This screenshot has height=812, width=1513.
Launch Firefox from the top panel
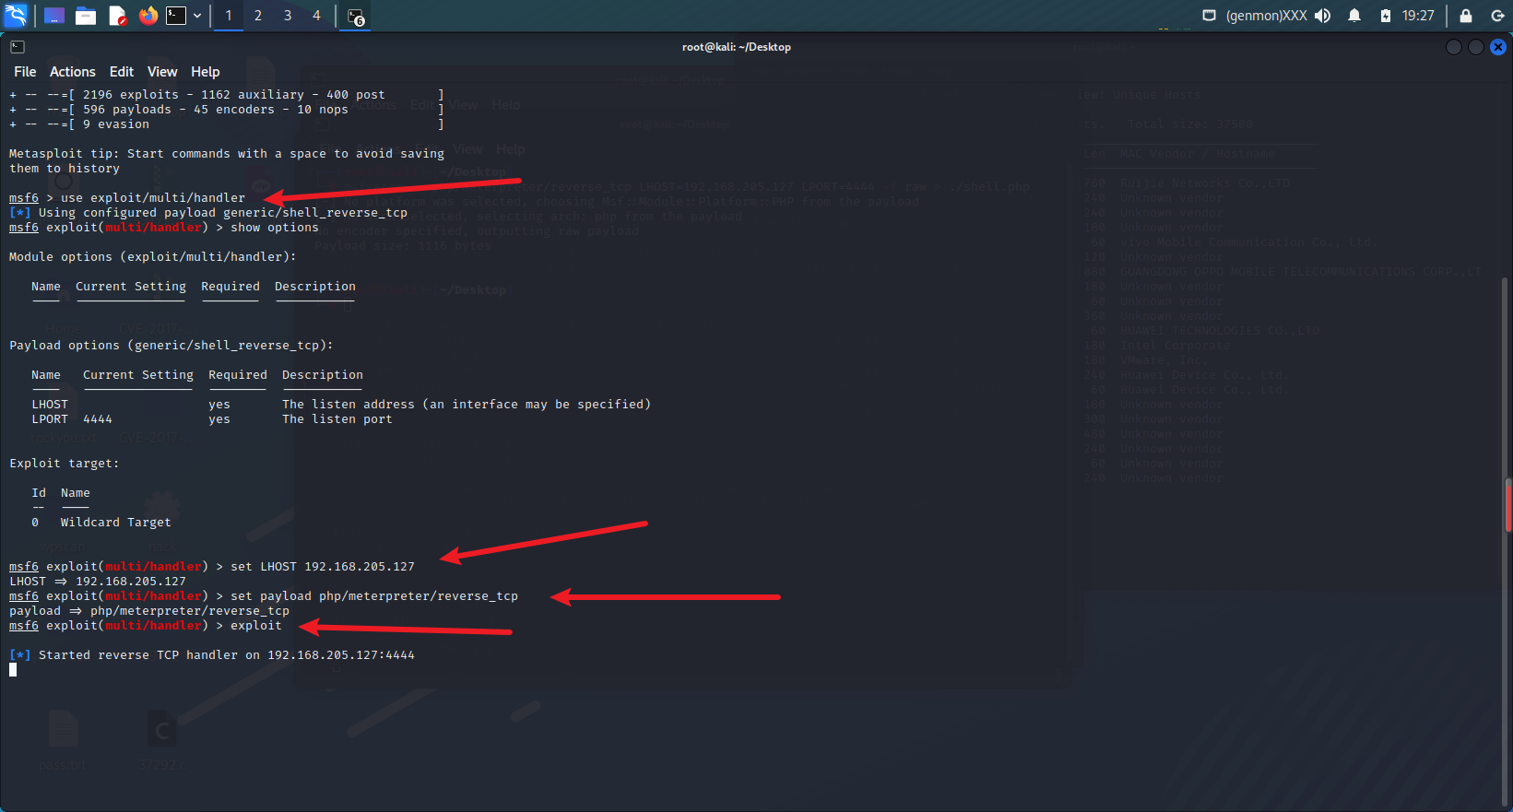(148, 16)
